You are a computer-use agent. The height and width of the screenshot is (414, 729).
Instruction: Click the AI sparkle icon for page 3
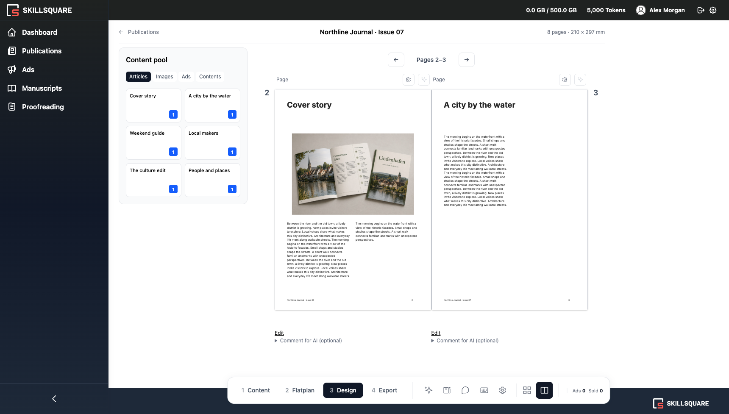click(x=580, y=80)
